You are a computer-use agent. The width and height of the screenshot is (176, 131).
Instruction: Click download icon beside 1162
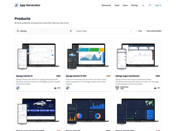click(x=55, y=88)
